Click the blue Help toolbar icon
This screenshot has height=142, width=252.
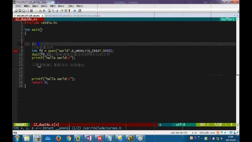click(x=75, y=11)
